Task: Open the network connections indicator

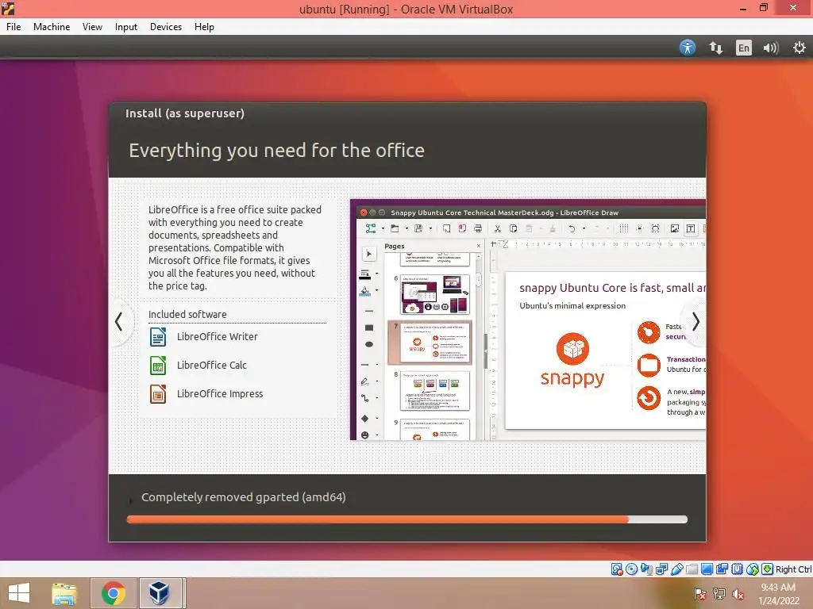Action: tap(715, 48)
